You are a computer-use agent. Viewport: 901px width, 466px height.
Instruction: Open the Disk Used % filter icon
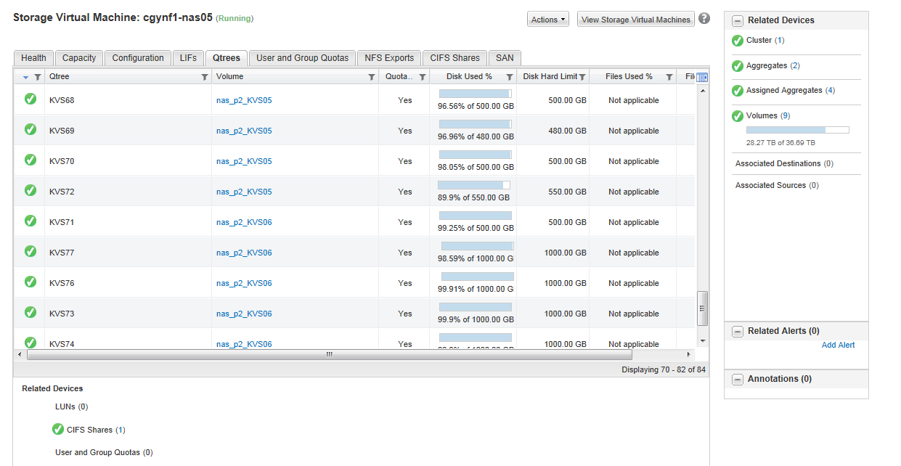510,77
